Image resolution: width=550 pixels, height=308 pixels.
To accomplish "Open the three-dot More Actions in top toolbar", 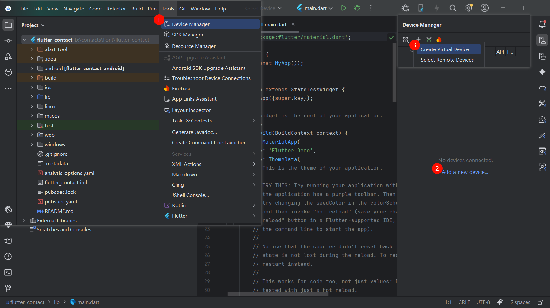I will pos(371,8).
